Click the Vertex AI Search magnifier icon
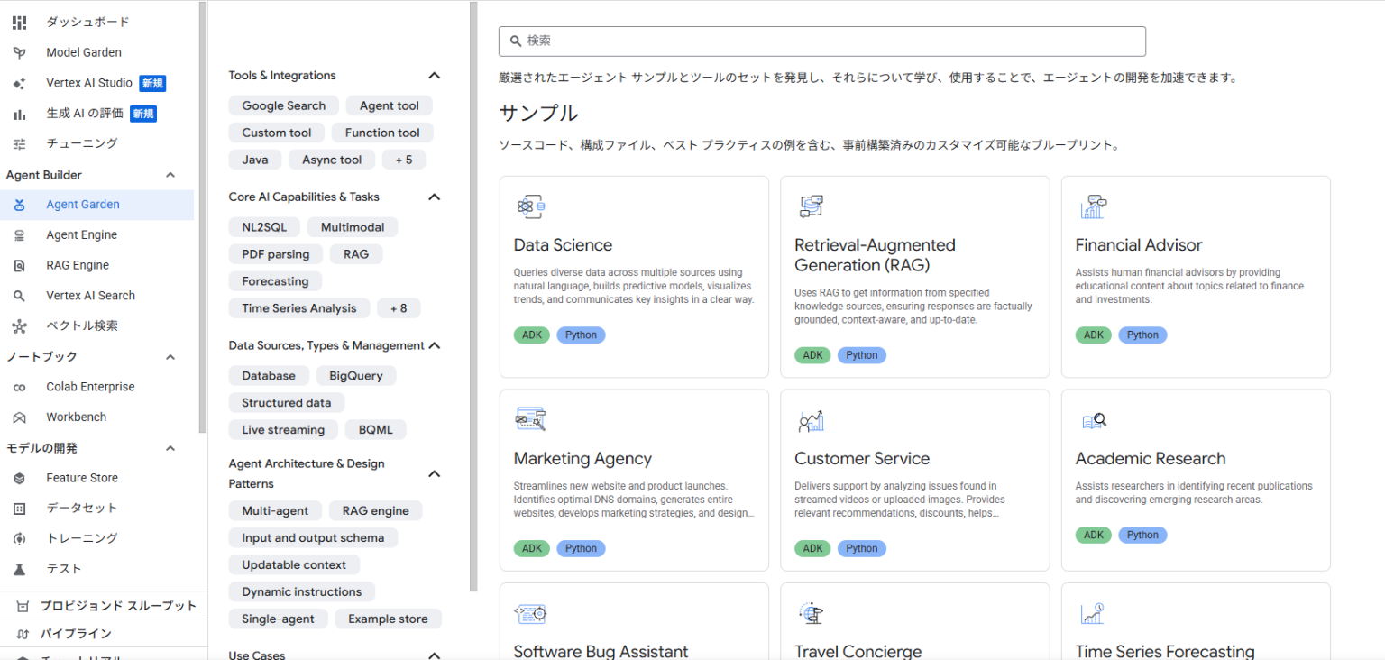 (x=19, y=296)
